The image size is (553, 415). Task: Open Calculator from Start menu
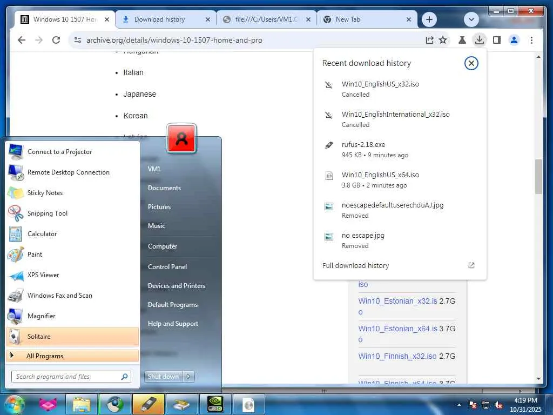(x=72, y=233)
